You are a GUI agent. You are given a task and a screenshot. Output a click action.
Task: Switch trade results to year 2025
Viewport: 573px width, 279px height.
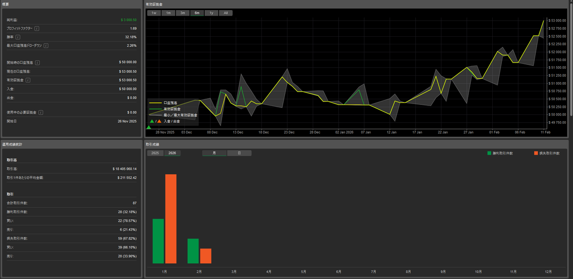point(155,153)
